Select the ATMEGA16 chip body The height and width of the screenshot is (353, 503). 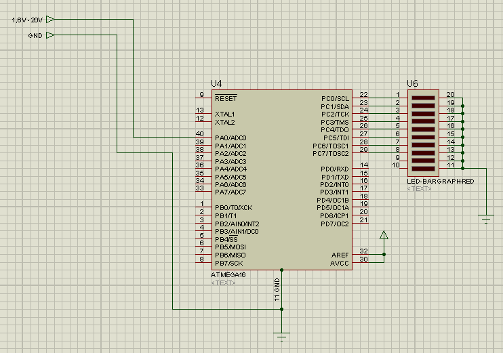[x=281, y=180]
